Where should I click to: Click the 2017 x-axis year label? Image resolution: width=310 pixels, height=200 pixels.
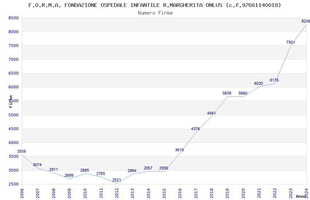pyautogui.click(x=196, y=193)
